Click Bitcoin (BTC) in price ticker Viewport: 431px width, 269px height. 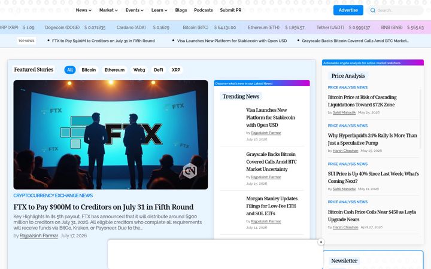(x=195, y=27)
